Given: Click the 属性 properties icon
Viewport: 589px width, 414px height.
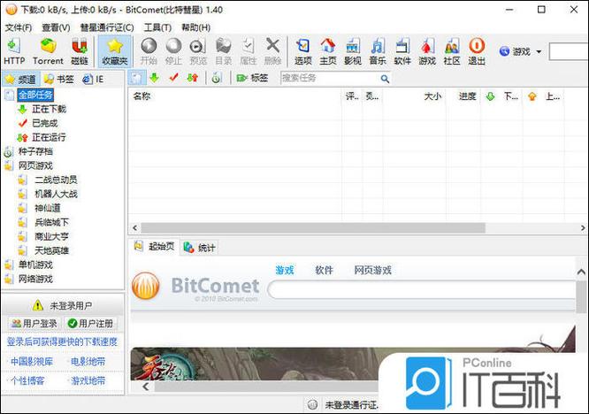Looking at the screenshot, I should (x=248, y=51).
